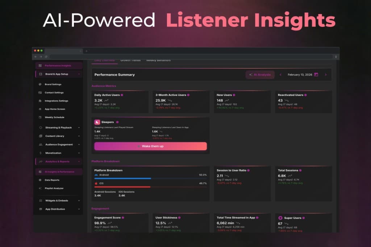Click the Integrations Settings icon
371x247 pixels.
[x=40, y=101]
